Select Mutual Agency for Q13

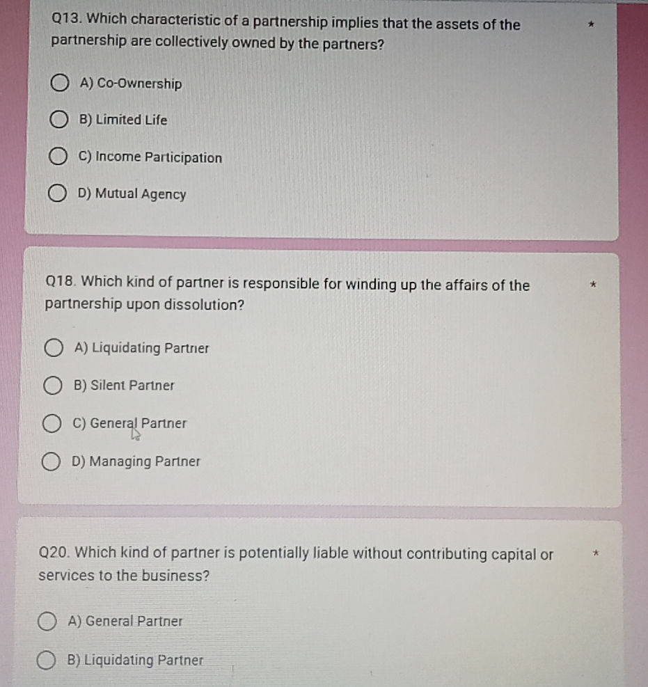point(59,193)
